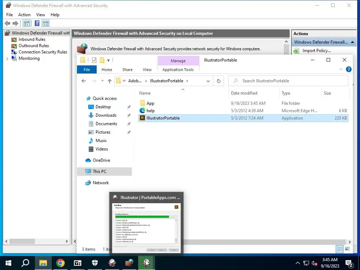Screen dimensions: 360x270
Task: Open Windows Security shield taskbar icon
Action: 95,263
